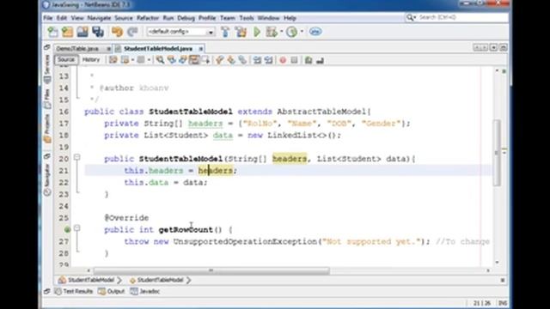The height and width of the screenshot is (309, 550).
Task: Click the override glyph beside getRowCount line
Action: pos(67,229)
